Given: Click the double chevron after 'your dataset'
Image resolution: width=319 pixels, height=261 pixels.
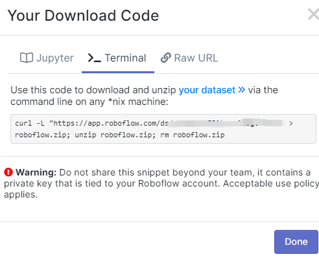Looking at the screenshot, I should 242,89.
